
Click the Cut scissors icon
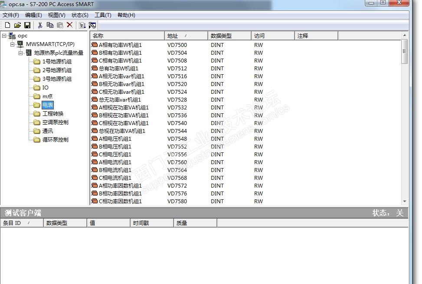[40, 25]
